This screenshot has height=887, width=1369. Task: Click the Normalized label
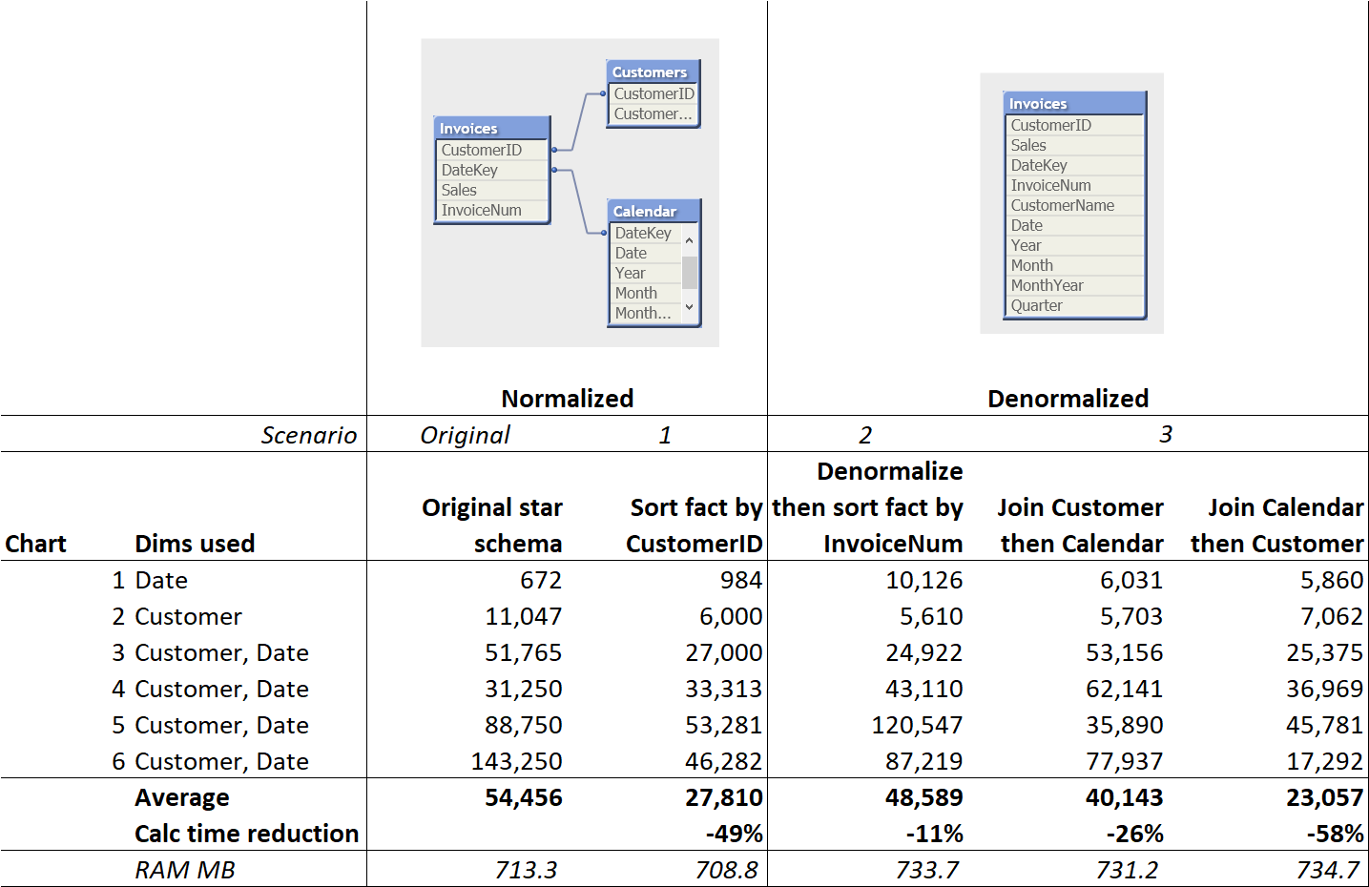[568, 399]
